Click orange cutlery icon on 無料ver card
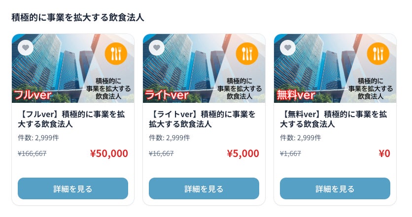412x217 pixels. click(x=378, y=54)
